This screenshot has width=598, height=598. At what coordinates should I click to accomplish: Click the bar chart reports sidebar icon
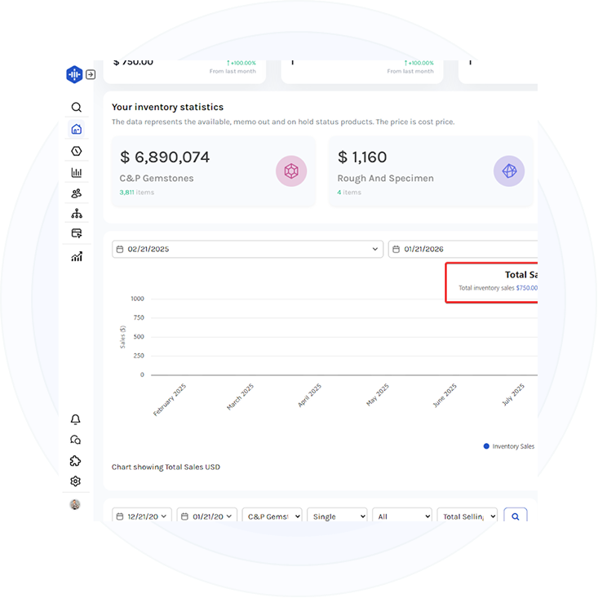76,172
